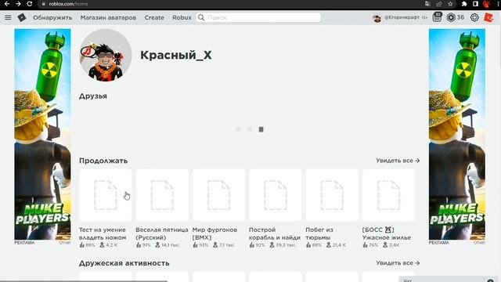Open Увидеть все next to Продолжать
This screenshot has height=282, width=501.
click(398, 161)
